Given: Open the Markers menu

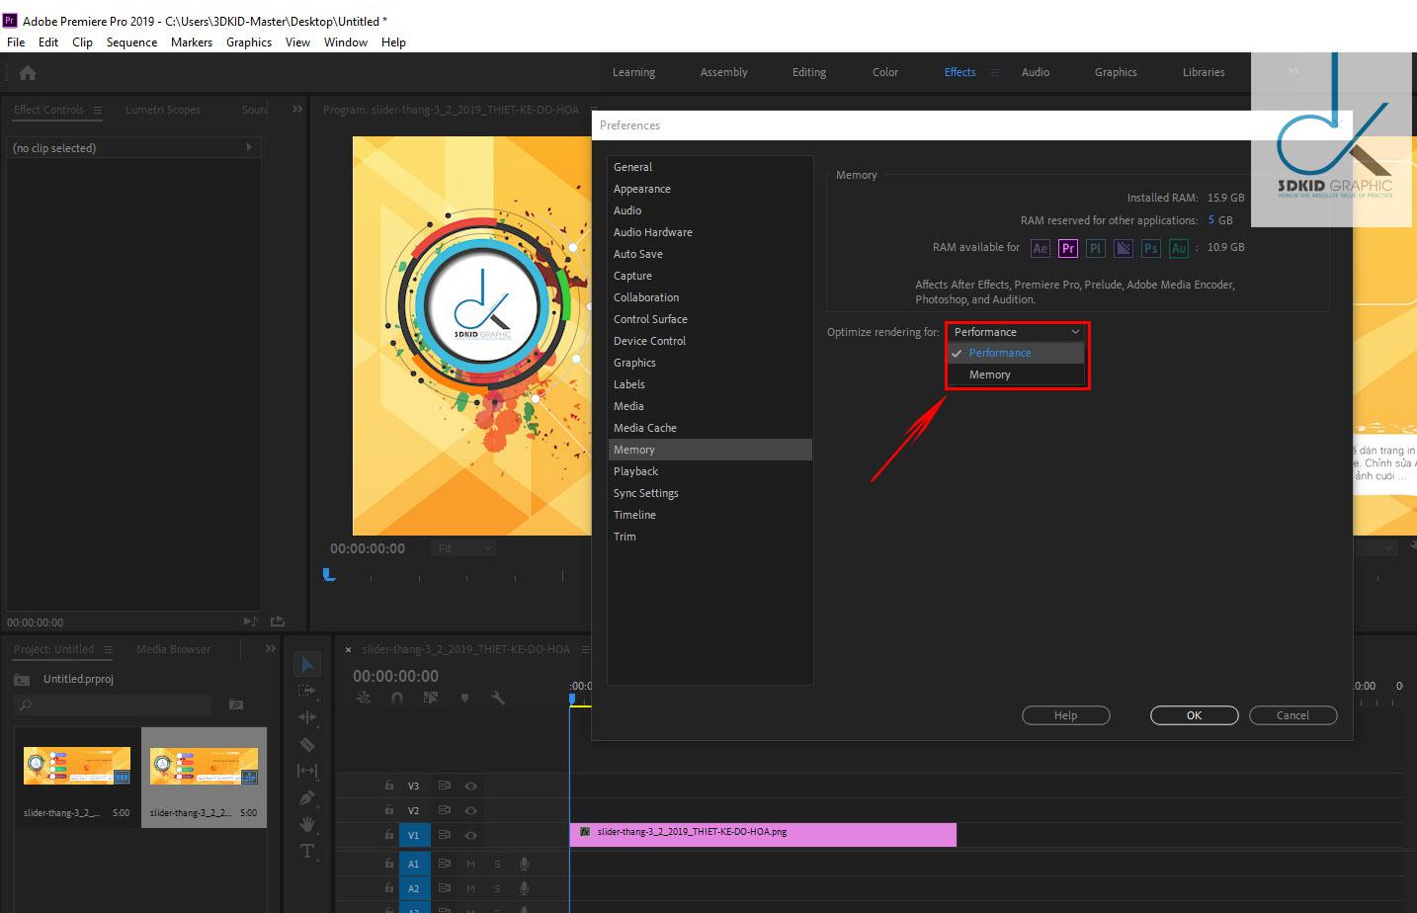Looking at the screenshot, I should (x=192, y=42).
